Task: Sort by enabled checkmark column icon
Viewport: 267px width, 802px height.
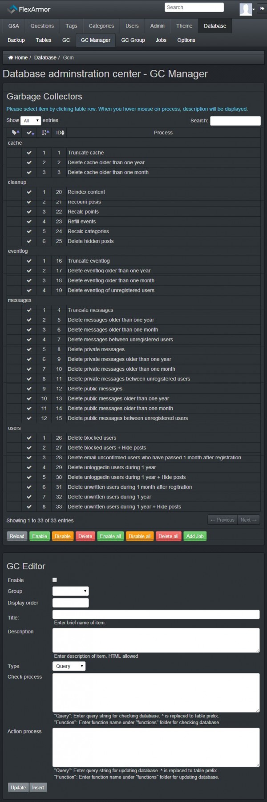Action: tap(30, 133)
